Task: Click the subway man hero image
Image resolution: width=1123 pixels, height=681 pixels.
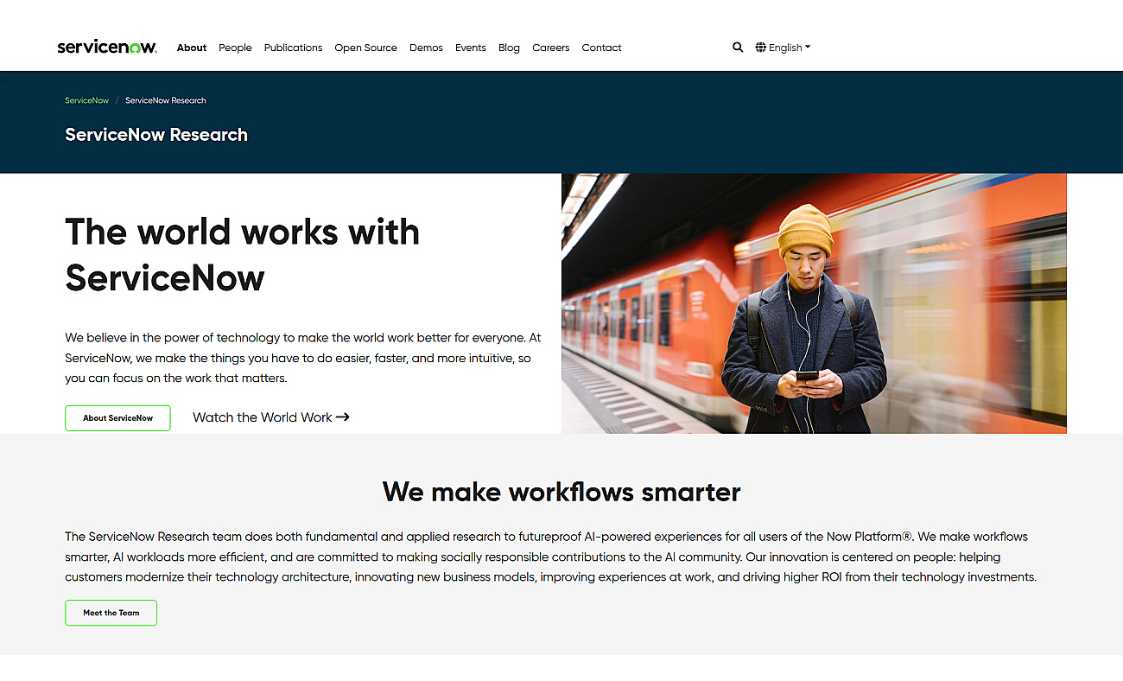Action: pos(814,303)
